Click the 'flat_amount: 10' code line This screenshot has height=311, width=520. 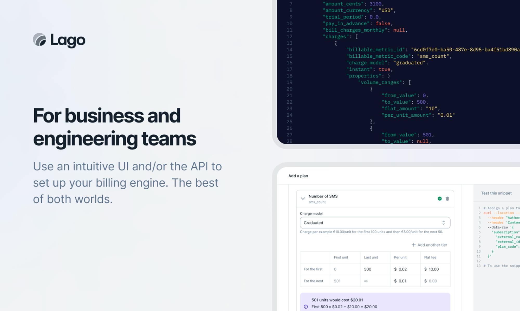pyautogui.click(x=411, y=109)
